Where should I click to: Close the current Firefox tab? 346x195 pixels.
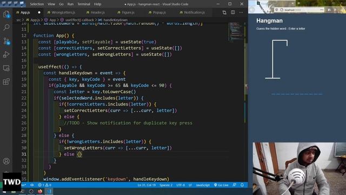tap(292, 3)
